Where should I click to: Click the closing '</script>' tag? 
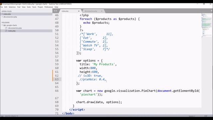[x=77, y=110]
